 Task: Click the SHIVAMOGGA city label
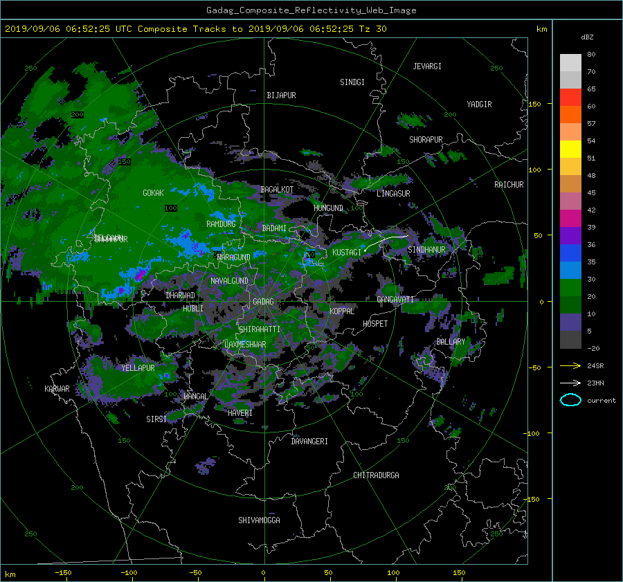tap(259, 520)
